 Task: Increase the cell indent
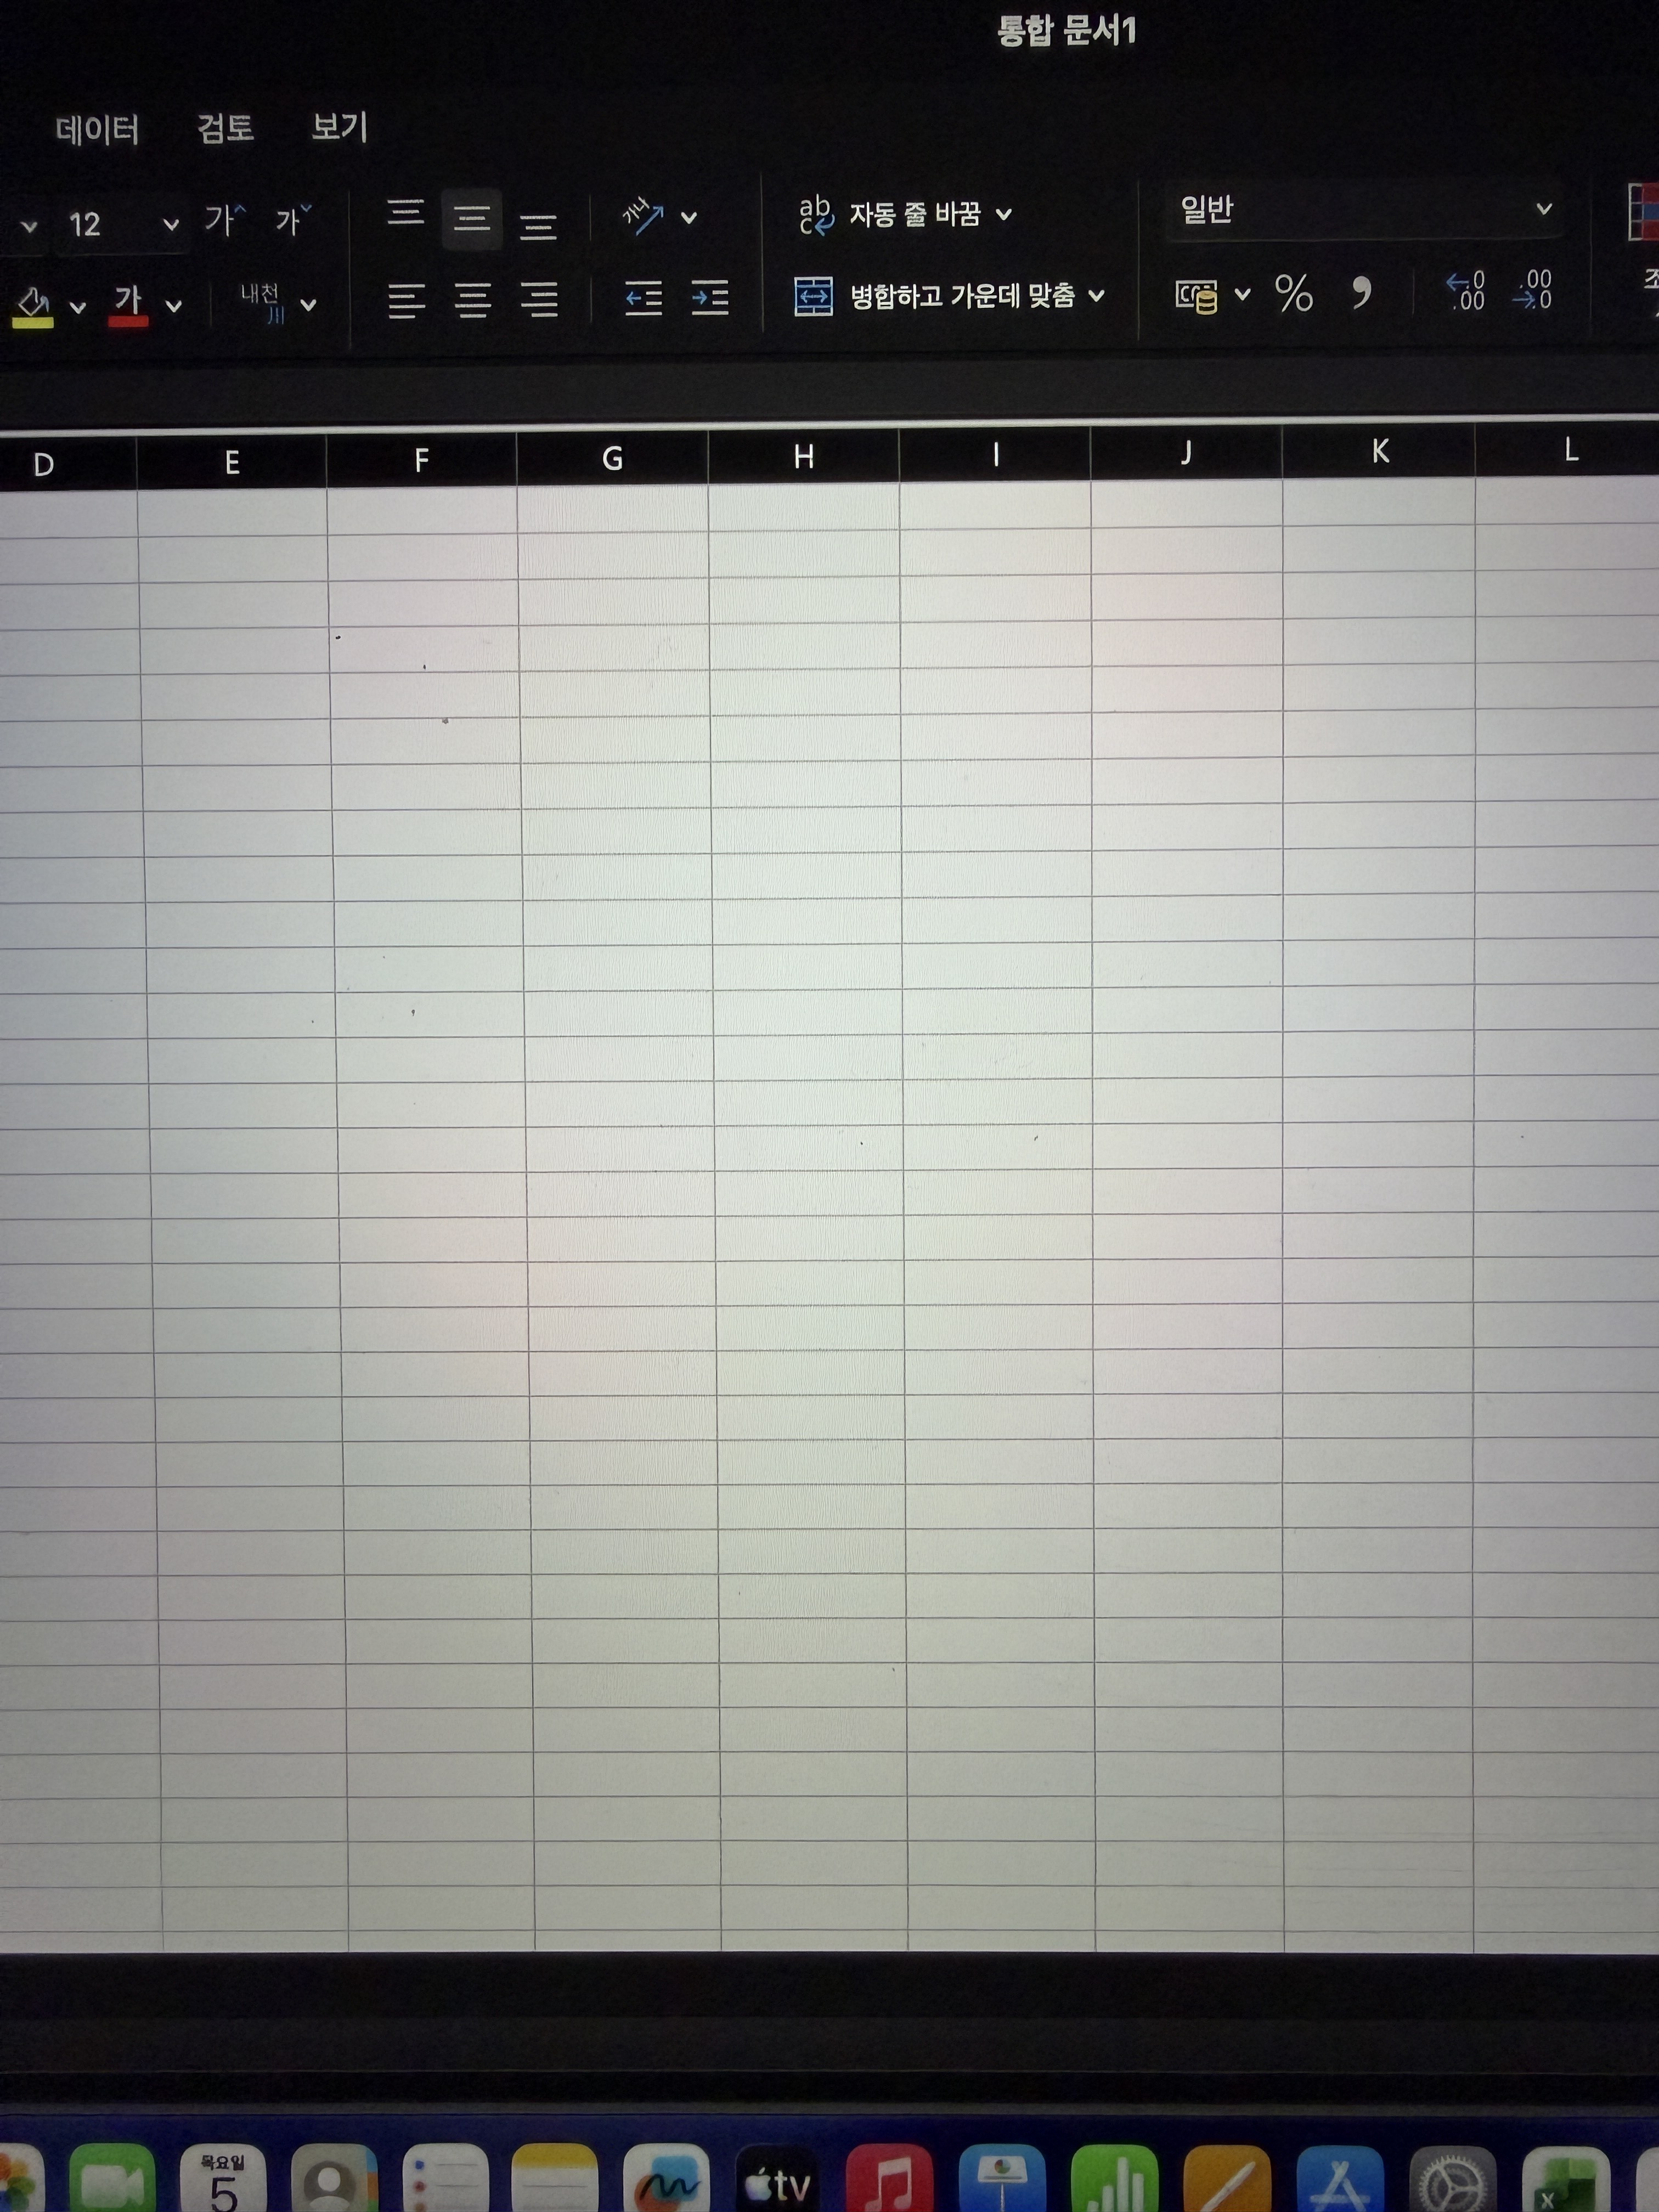710,298
